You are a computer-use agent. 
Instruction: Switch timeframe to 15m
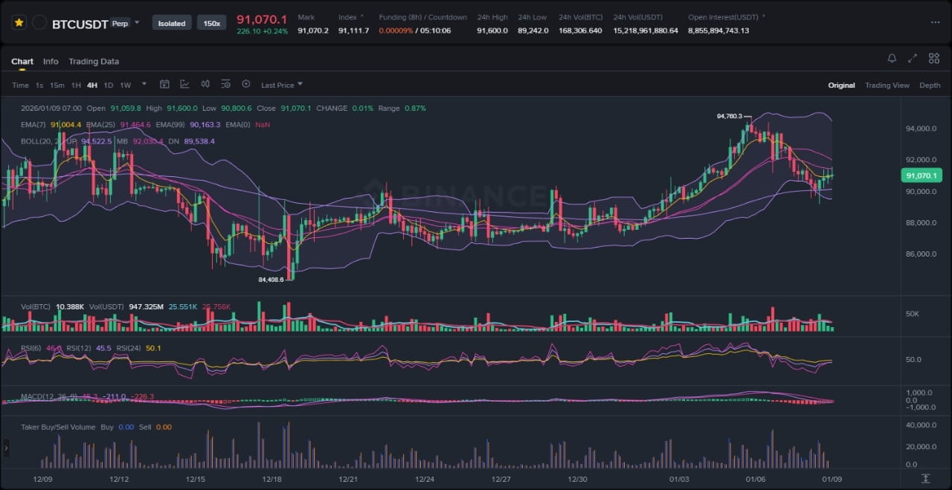tap(57, 86)
